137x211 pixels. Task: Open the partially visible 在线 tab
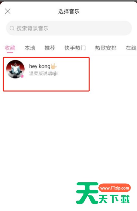click(x=131, y=48)
